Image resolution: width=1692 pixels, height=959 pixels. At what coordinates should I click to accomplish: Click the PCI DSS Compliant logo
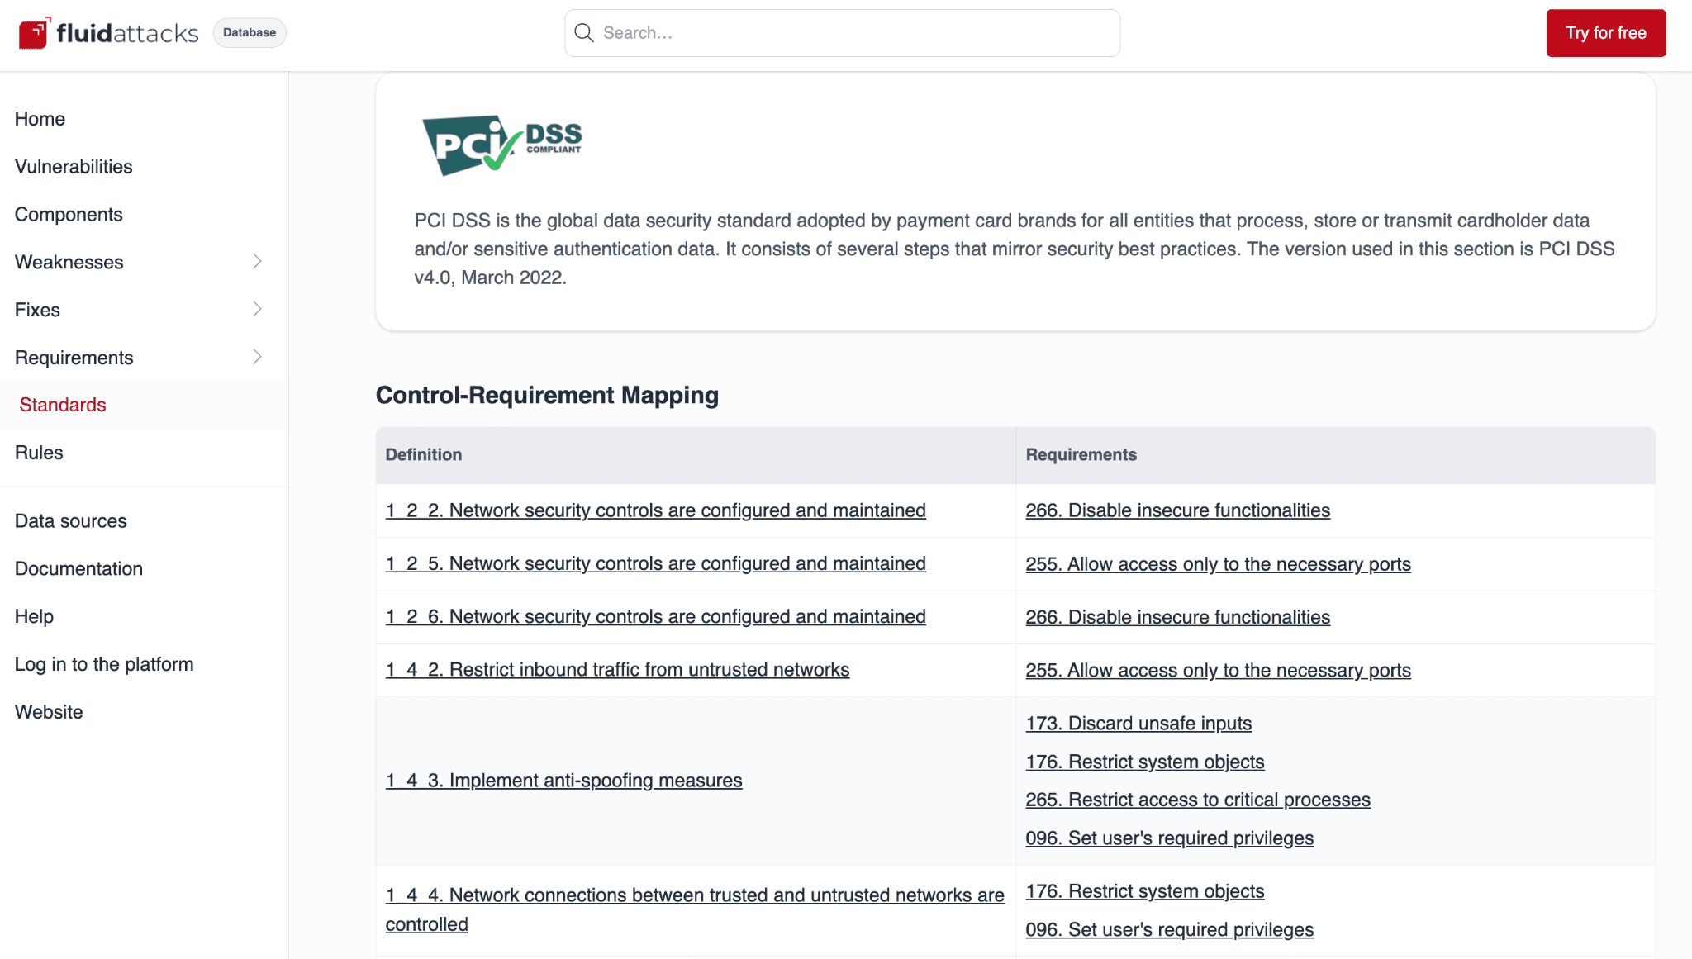tap(501, 145)
